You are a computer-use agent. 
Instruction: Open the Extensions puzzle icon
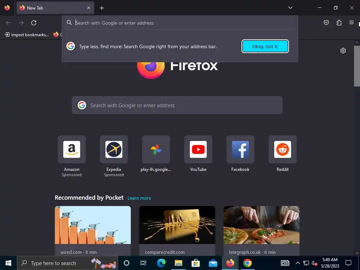pos(339,22)
